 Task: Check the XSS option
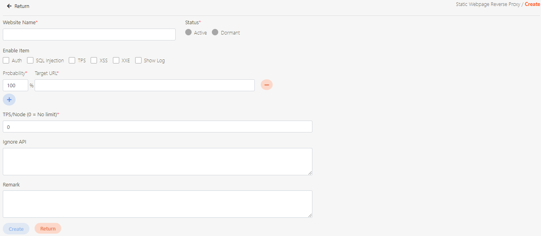94,60
